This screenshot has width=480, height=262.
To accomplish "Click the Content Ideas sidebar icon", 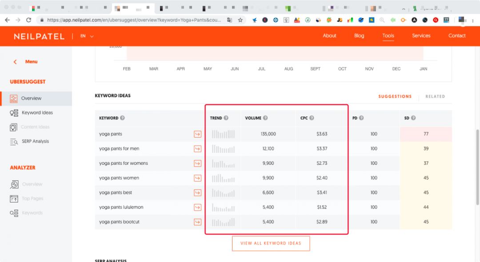I will [13, 127].
